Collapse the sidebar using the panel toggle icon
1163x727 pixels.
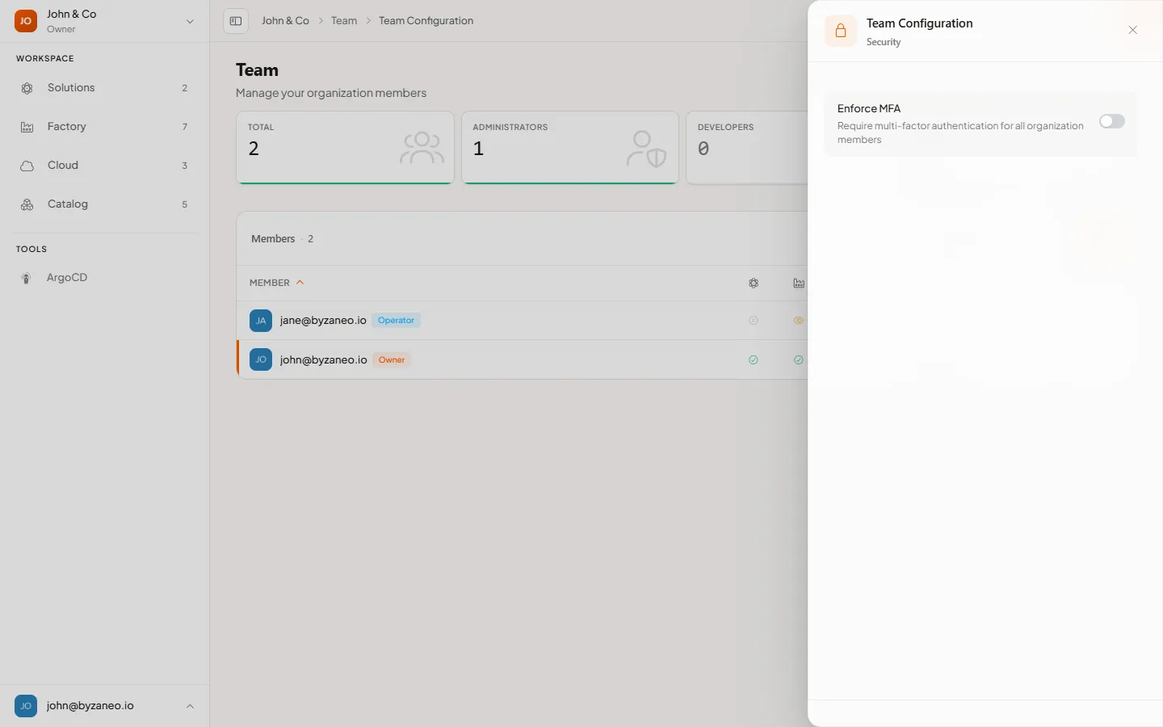(x=236, y=21)
